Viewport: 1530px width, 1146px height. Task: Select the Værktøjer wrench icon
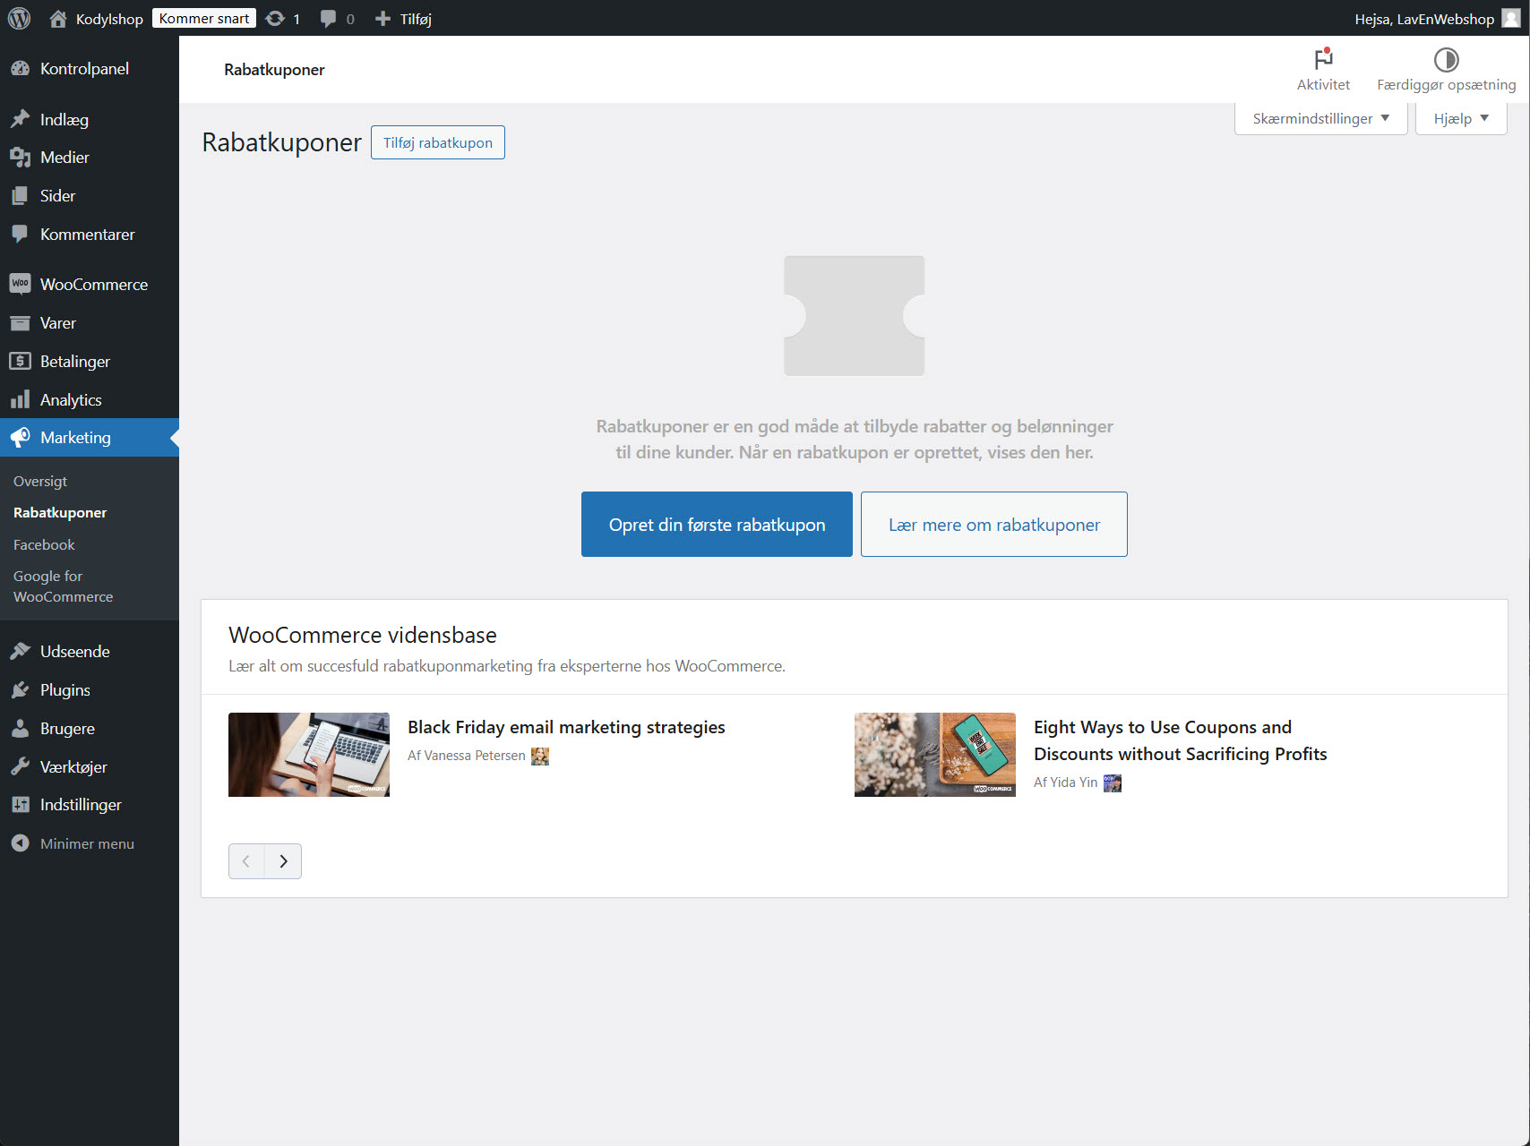pyautogui.click(x=21, y=766)
